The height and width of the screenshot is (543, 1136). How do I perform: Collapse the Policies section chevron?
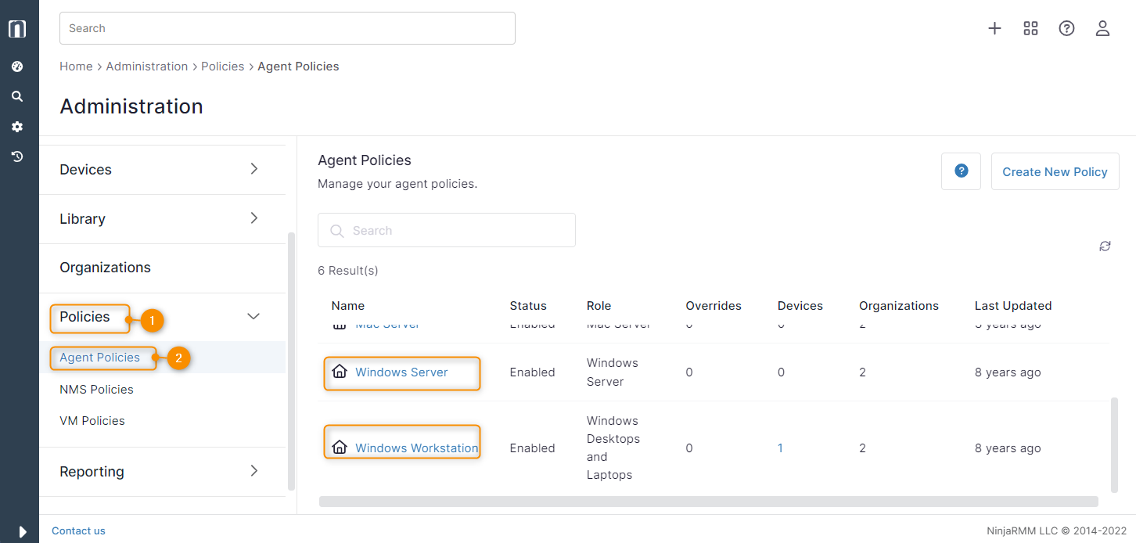253,316
